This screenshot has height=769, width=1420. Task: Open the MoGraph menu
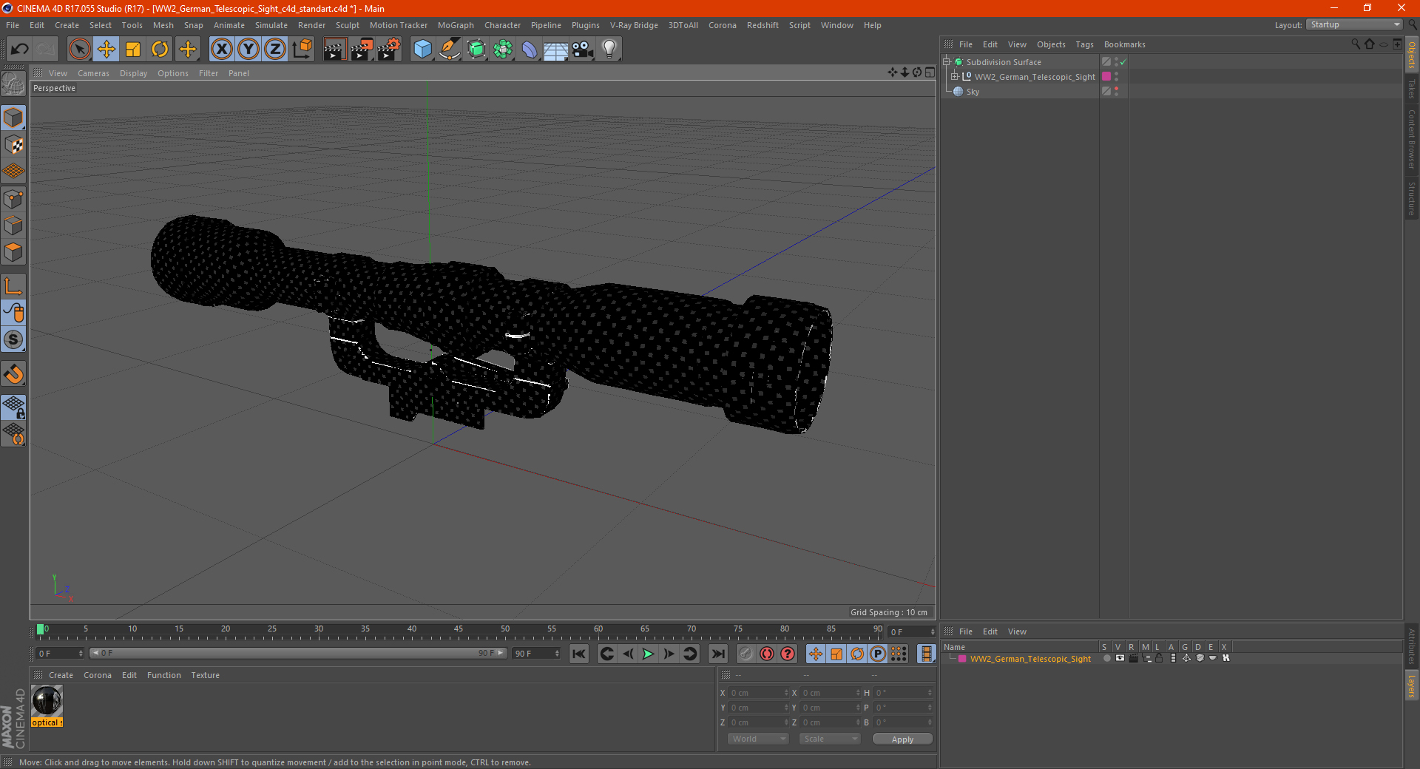(456, 25)
